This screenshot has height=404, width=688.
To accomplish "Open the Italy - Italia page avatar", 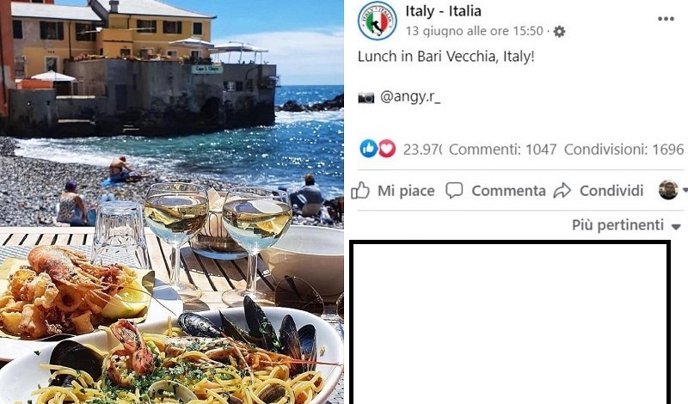I will click(377, 21).
